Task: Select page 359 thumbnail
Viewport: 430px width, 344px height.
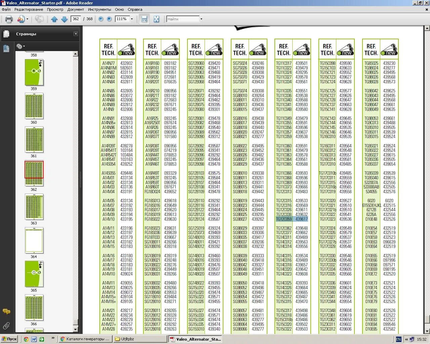Action: point(34,72)
